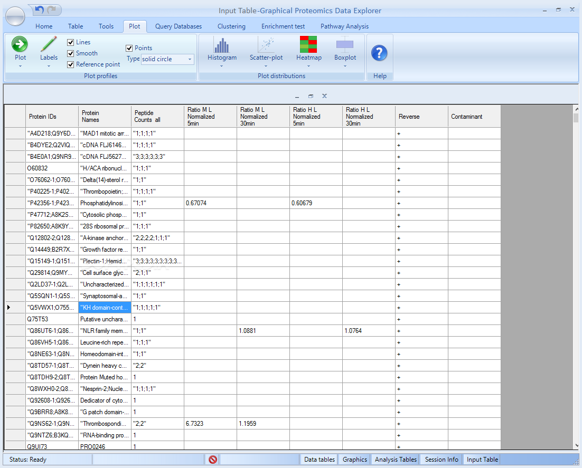Expand the Histogram dropdown arrow
The height and width of the screenshot is (468, 582).
point(222,66)
